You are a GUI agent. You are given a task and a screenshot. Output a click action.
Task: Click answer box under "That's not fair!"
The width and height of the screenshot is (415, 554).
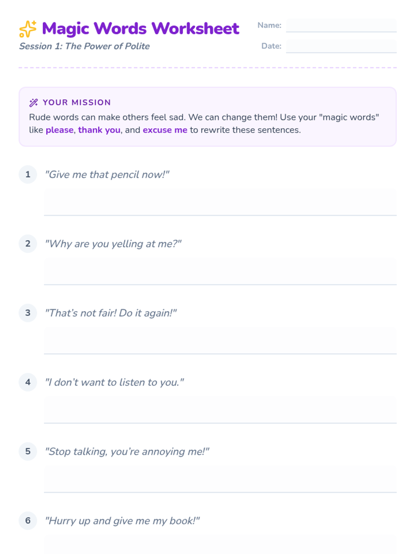(x=220, y=341)
